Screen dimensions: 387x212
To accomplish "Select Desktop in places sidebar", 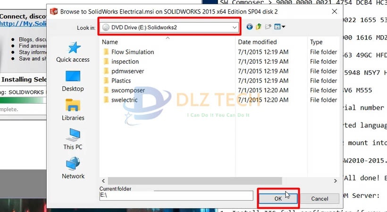I will tap(73, 82).
